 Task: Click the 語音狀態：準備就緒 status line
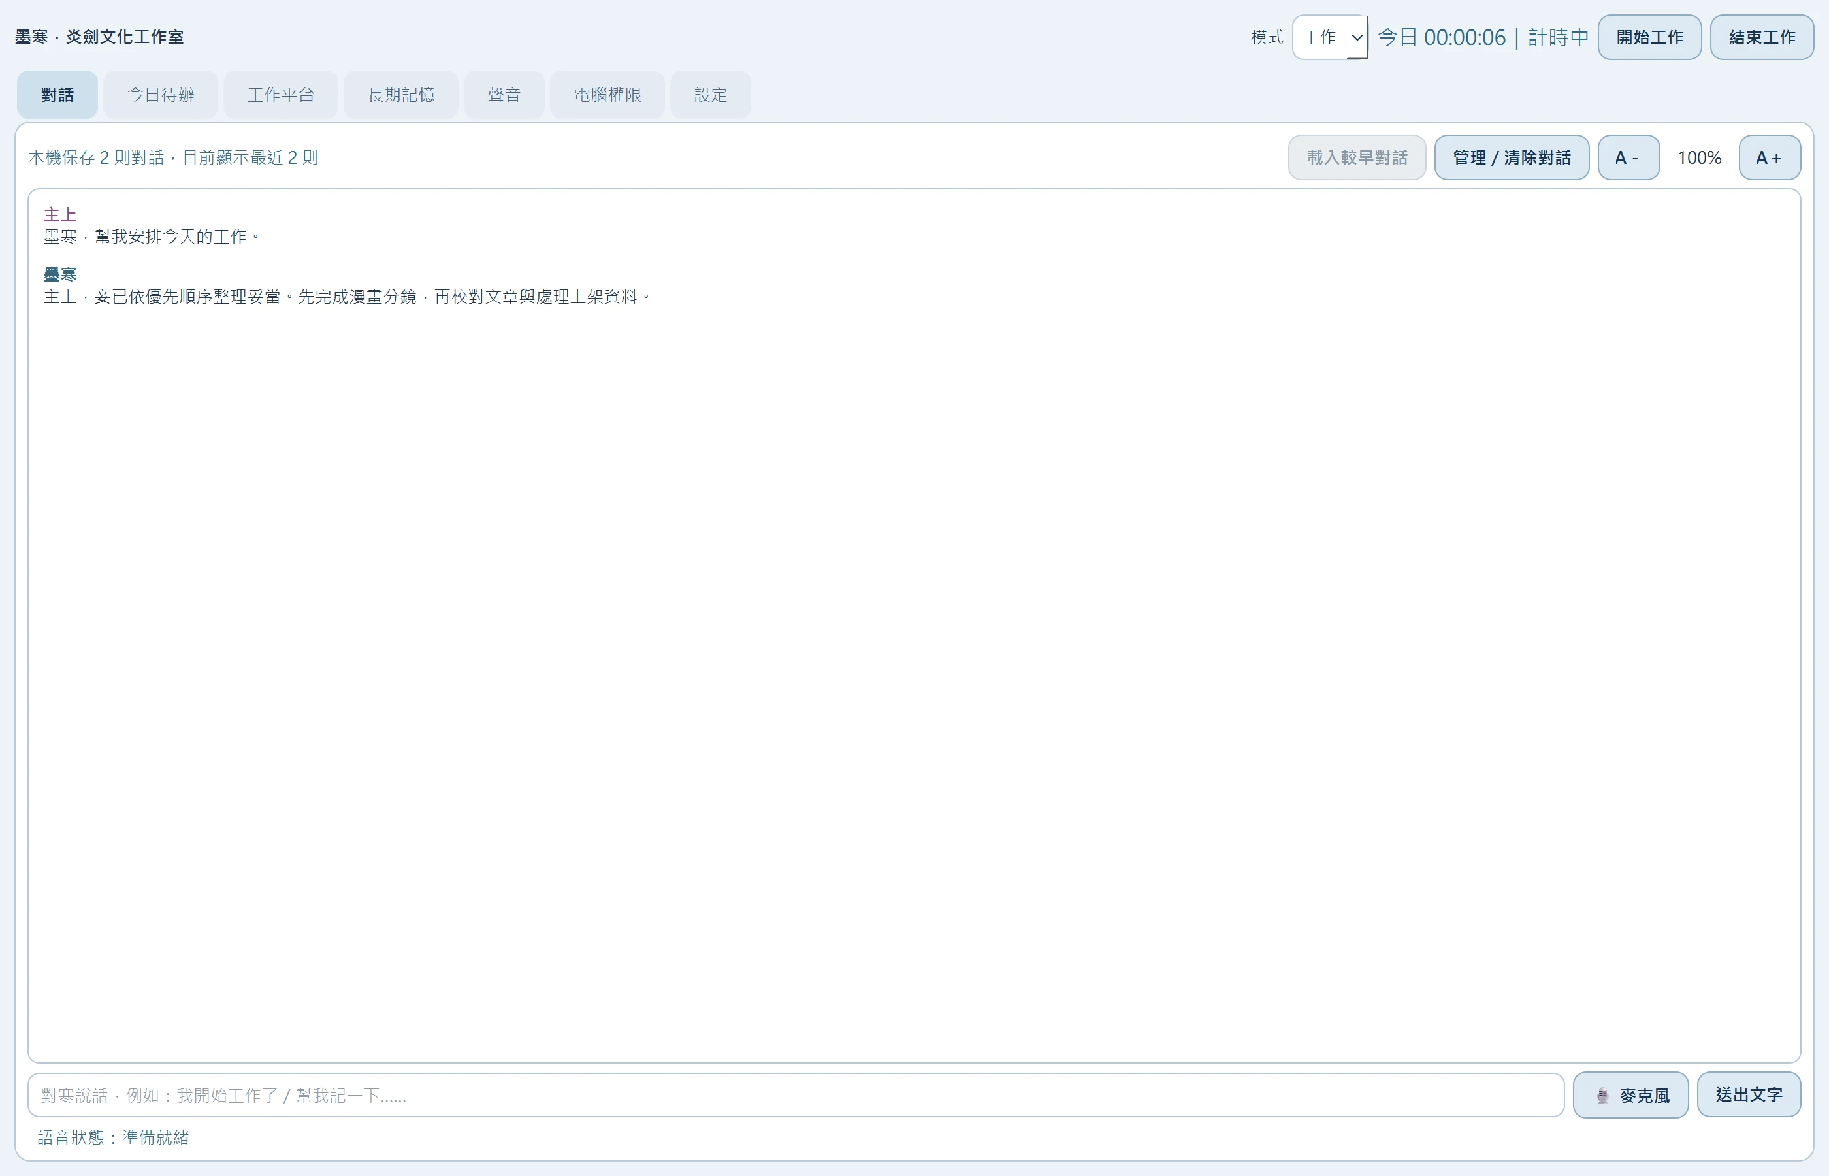(113, 1137)
